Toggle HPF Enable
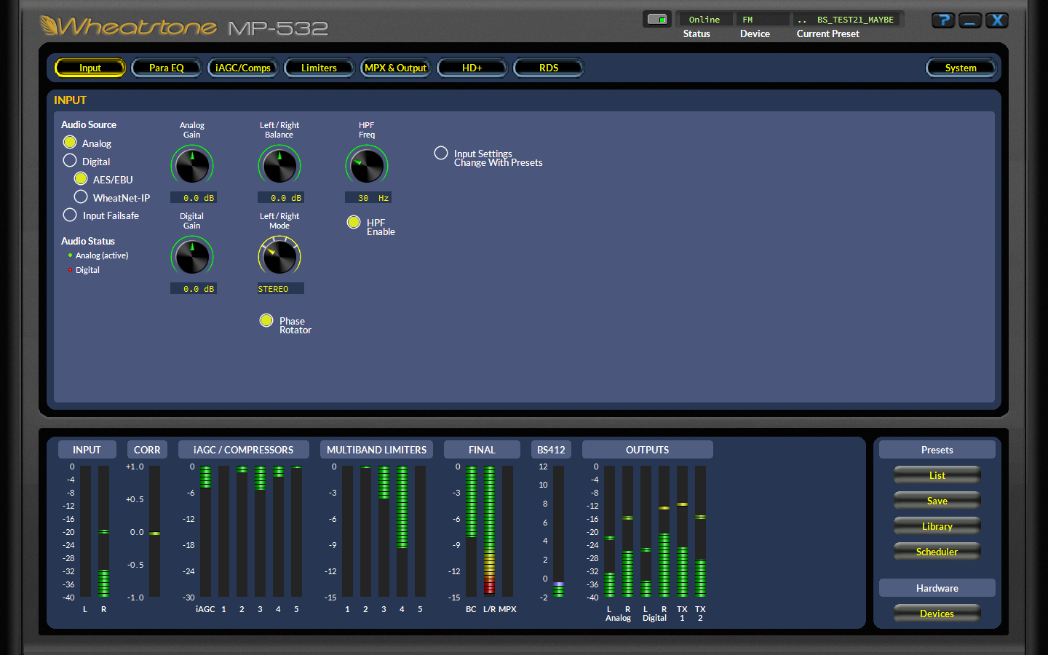1048x655 pixels. pyautogui.click(x=354, y=223)
